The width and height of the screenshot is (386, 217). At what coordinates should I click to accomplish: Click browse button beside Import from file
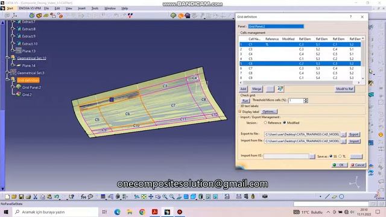343,141
